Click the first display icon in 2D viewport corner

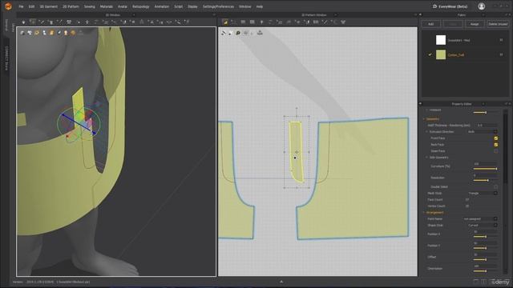point(224,33)
